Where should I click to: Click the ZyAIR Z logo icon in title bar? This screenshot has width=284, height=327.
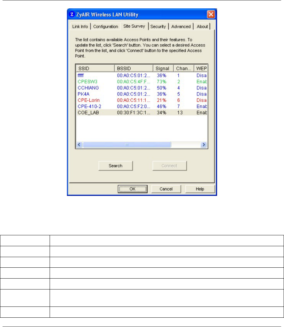point(72,14)
